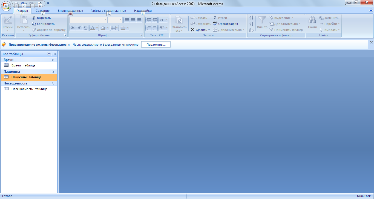The width and height of the screenshot is (374, 199).
Task: Open the fill color bucket swatch
Action: (x=103, y=28)
